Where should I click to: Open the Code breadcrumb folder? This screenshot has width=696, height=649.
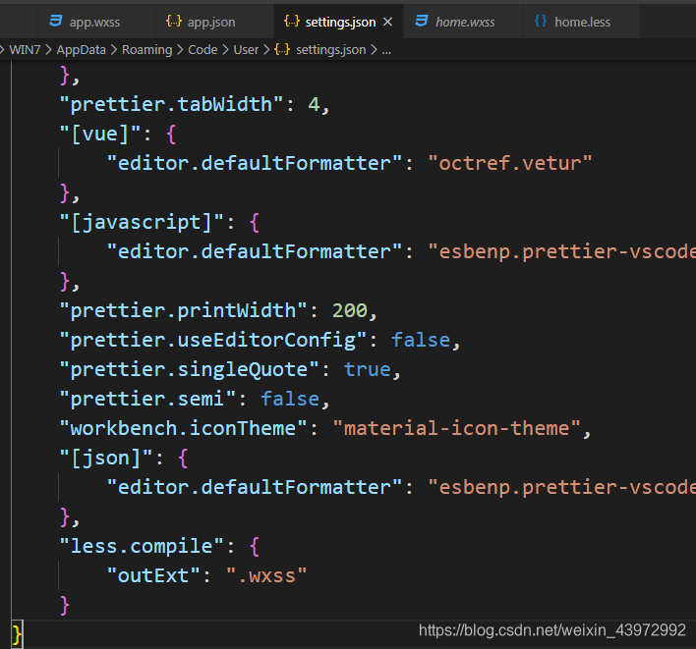point(203,50)
